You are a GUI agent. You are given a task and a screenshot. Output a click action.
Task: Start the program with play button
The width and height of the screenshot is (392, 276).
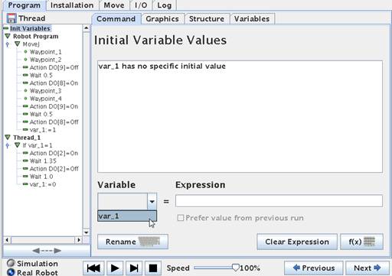point(115,268)
